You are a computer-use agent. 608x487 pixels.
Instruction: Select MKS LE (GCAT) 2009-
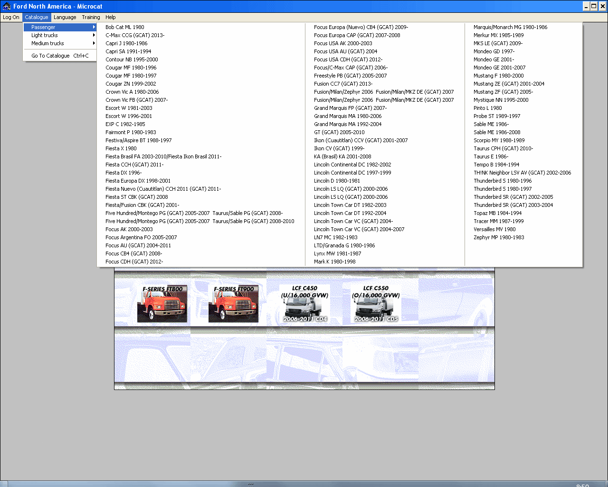tap(498, 43)
